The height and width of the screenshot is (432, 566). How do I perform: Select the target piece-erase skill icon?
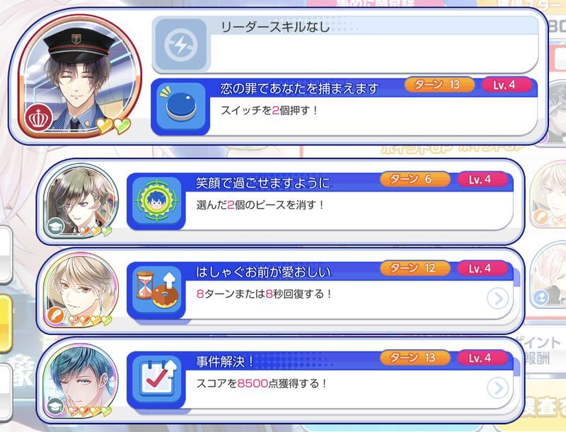coord(156,201)
